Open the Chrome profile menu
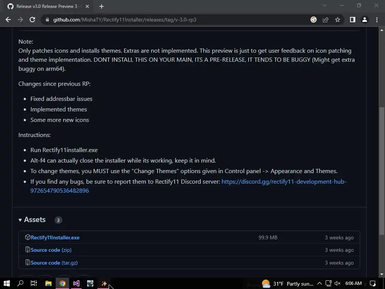The image size is (385, 289). (x=365, y=20)
